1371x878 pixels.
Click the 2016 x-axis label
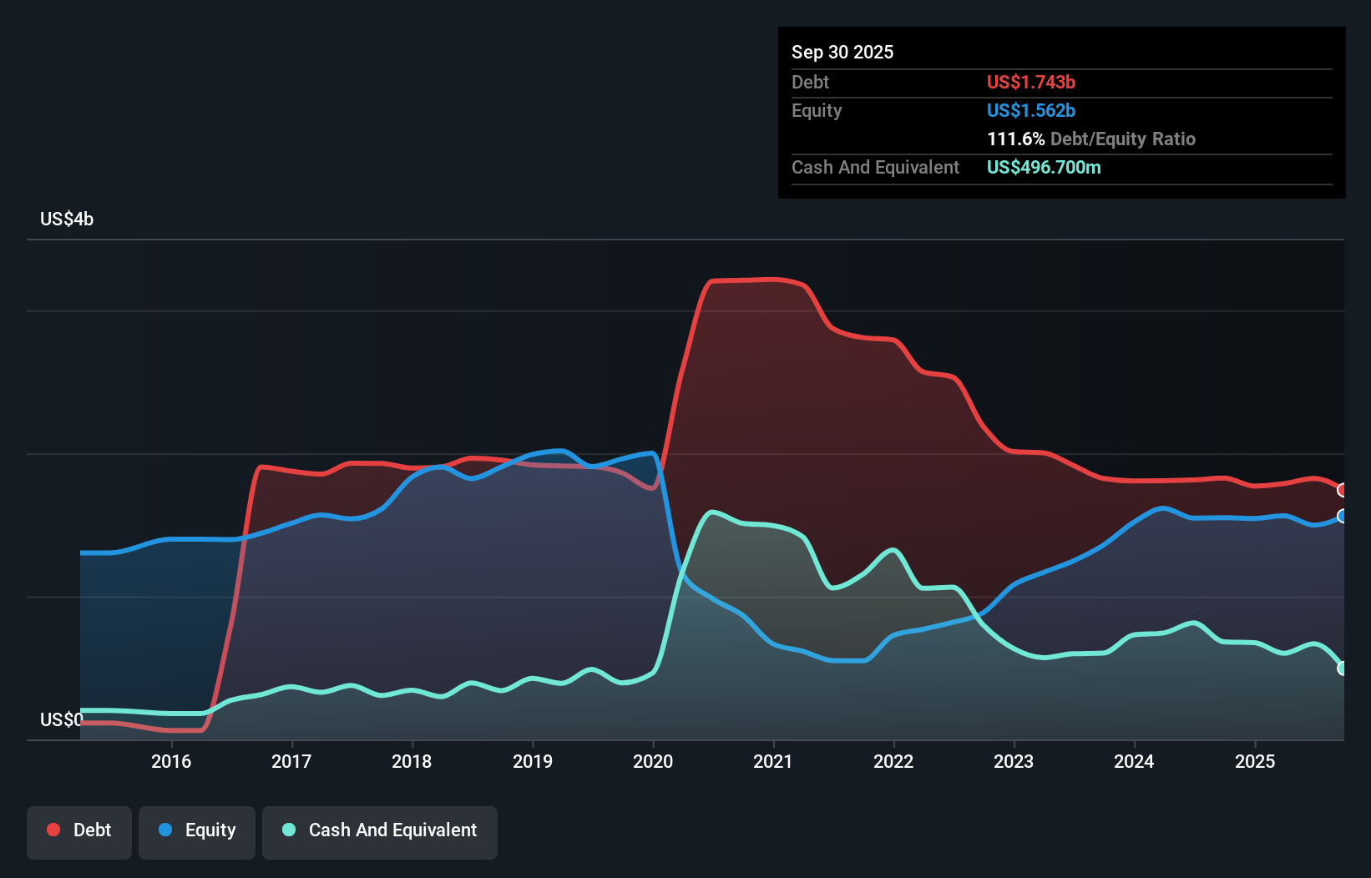171,762
